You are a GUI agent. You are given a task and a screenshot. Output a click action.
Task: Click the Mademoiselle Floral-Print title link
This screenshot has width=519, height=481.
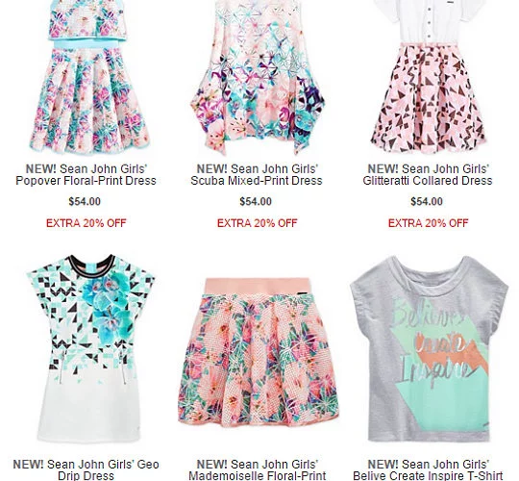(258, 469)
